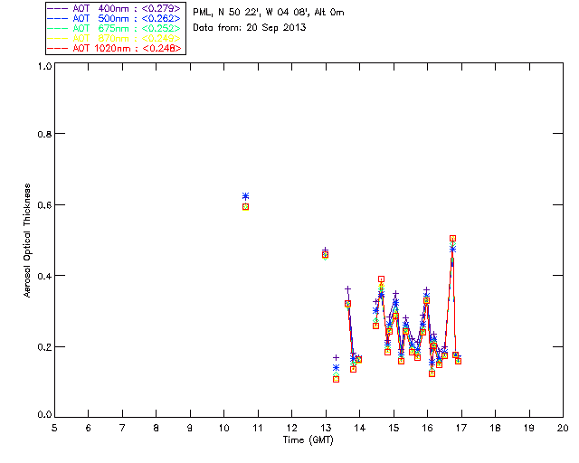The height and width of the screenshot is (463, 579).
Task: Click the blue asterisk marker above 0.6 AOT
Action: (245, 196)
